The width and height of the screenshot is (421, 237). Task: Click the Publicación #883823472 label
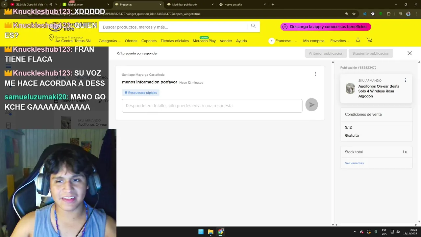(x=358, y=67)
